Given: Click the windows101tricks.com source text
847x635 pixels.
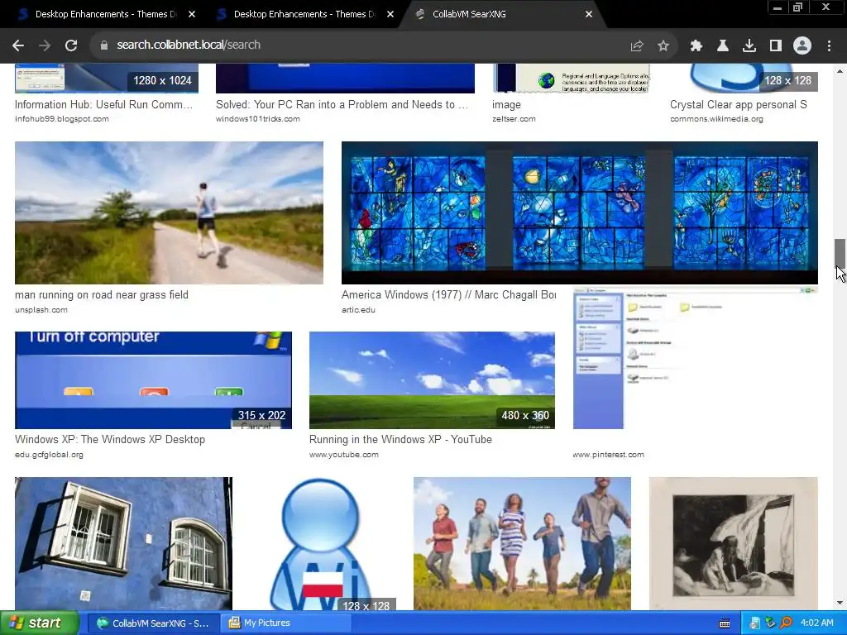Looking at the screenshot, I should [x=258, y=119].
